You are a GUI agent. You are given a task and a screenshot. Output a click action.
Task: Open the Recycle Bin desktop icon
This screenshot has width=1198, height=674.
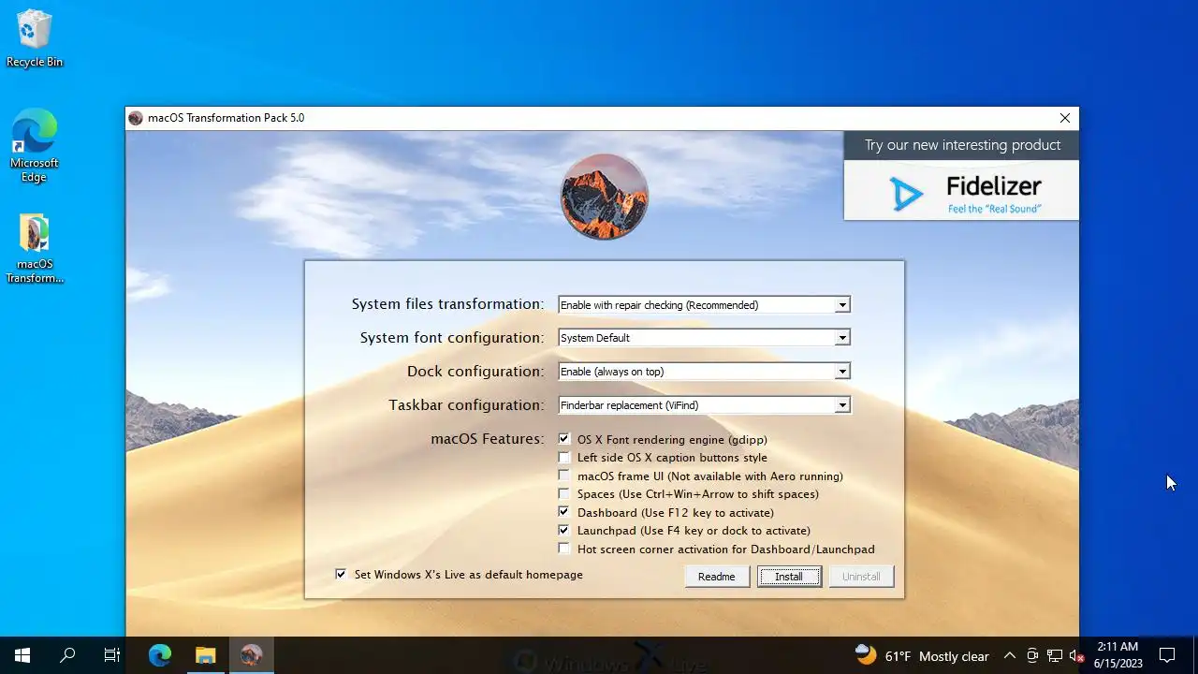[x=35, y=38]
